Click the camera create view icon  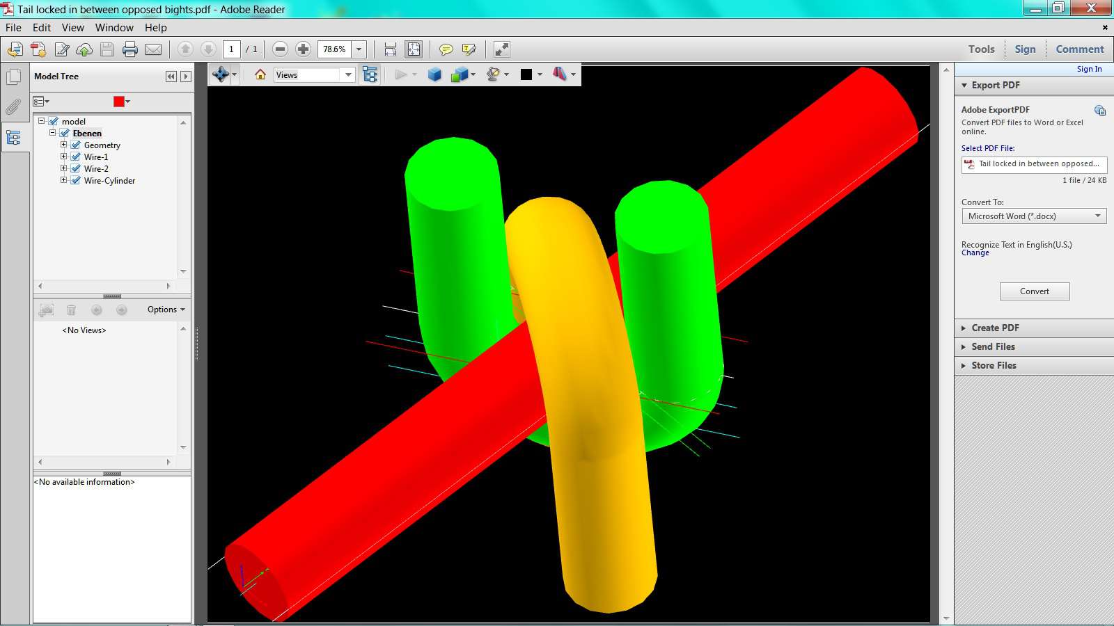pyautogui.click(x=47, y=310)
